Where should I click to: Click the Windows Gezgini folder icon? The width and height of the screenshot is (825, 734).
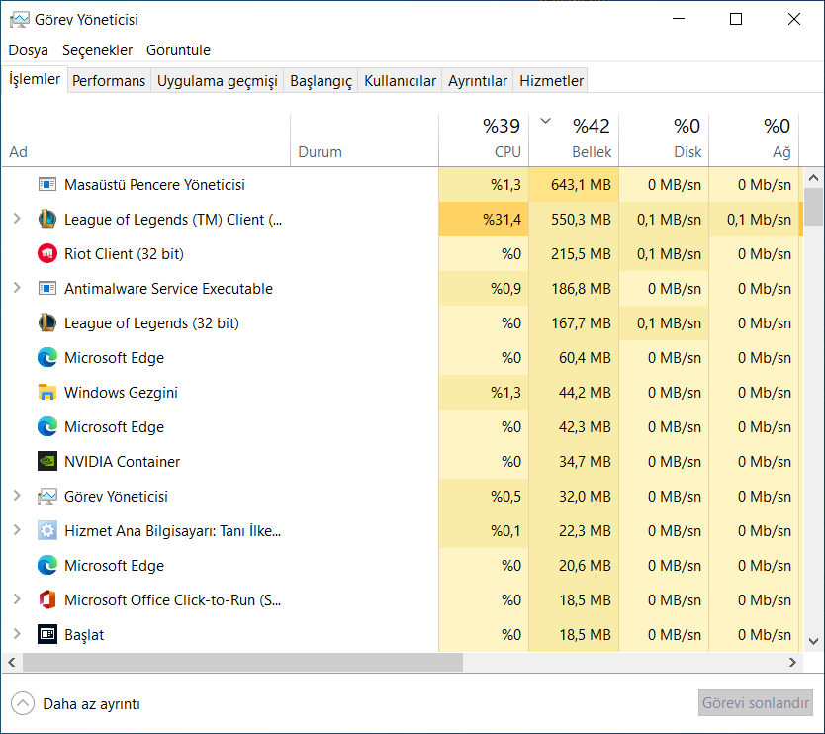(47, 392)
